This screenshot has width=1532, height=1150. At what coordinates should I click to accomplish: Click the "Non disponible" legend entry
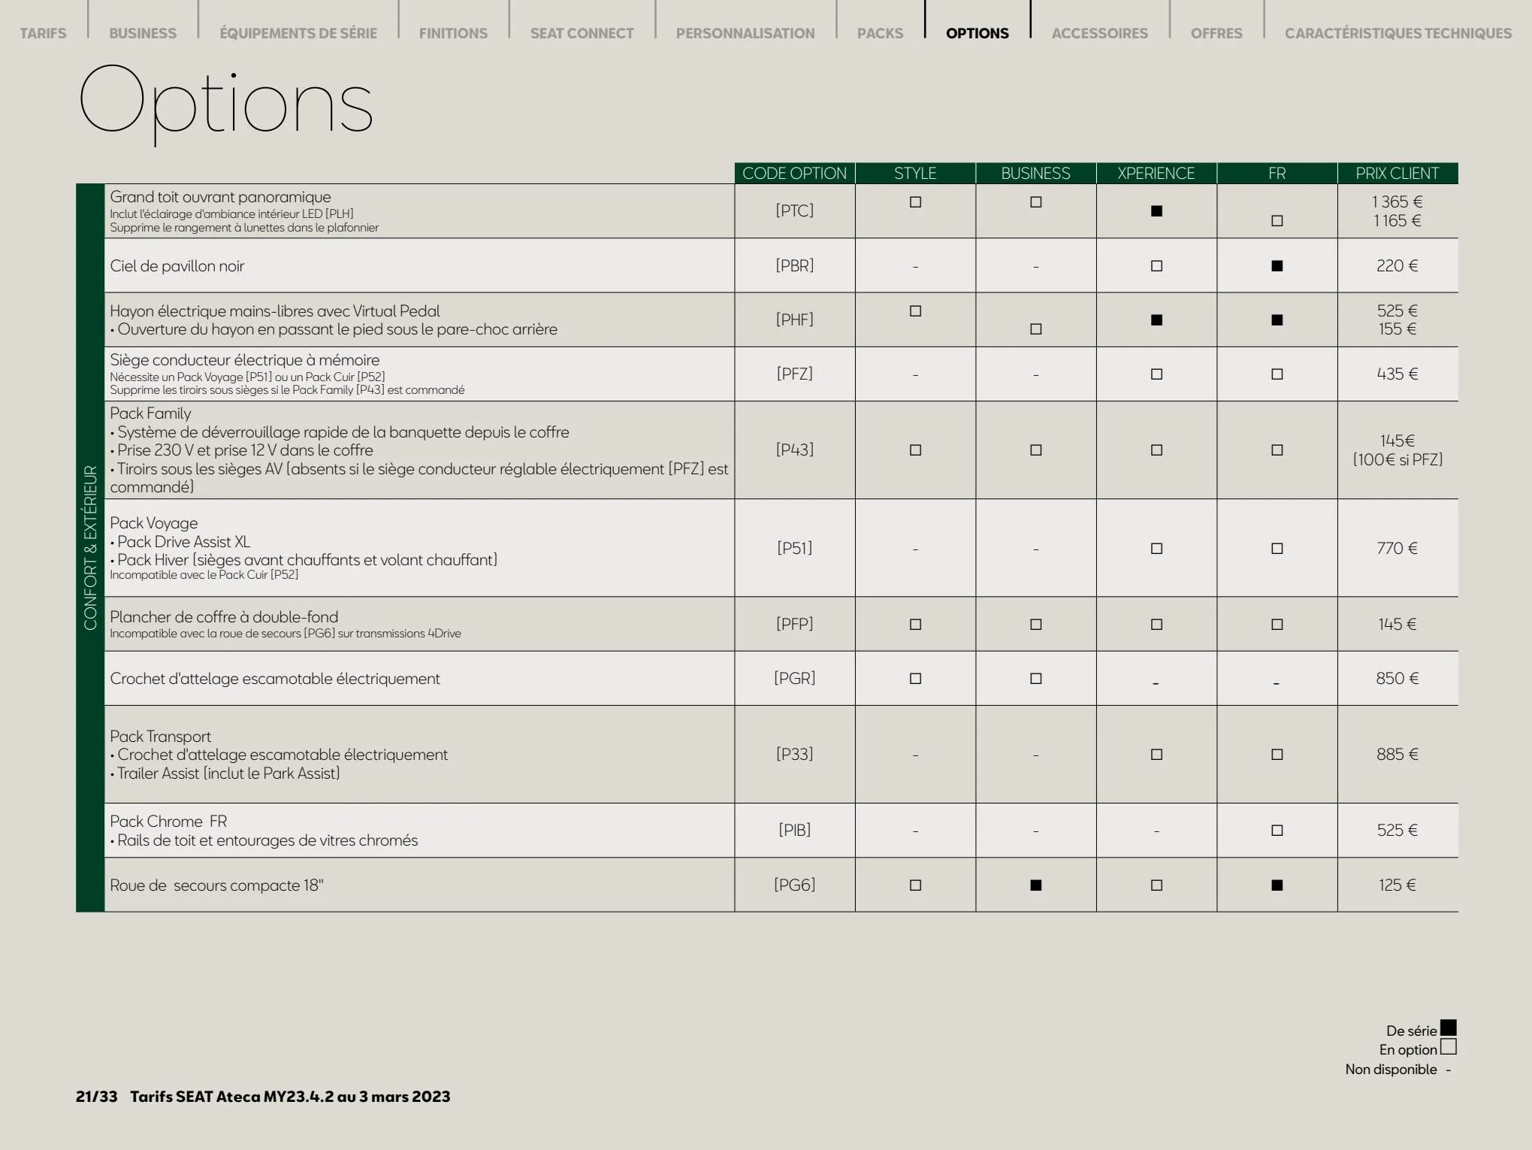click(x=1398, y=1070)
